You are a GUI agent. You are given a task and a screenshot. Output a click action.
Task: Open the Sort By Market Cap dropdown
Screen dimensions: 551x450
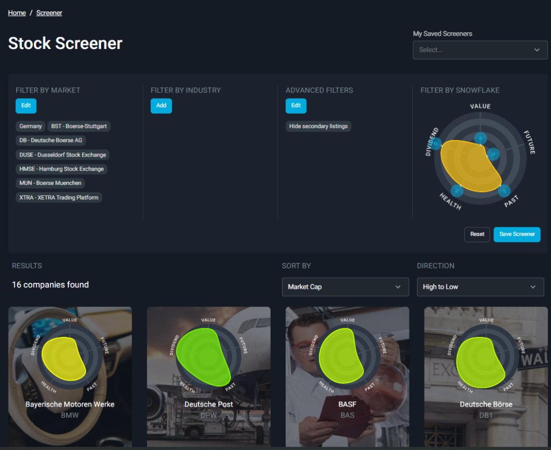[345, 287]
